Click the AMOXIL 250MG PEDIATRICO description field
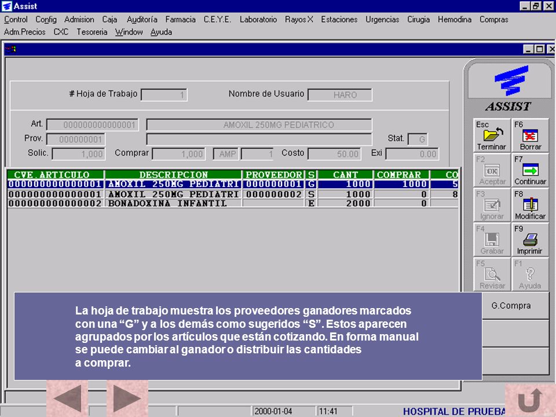 pos(259,125)
